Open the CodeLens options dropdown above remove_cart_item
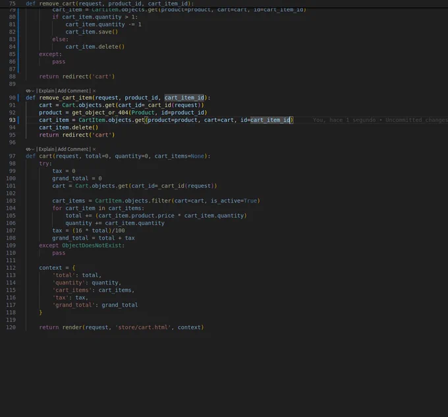The image size is (448, 417). 30,91
